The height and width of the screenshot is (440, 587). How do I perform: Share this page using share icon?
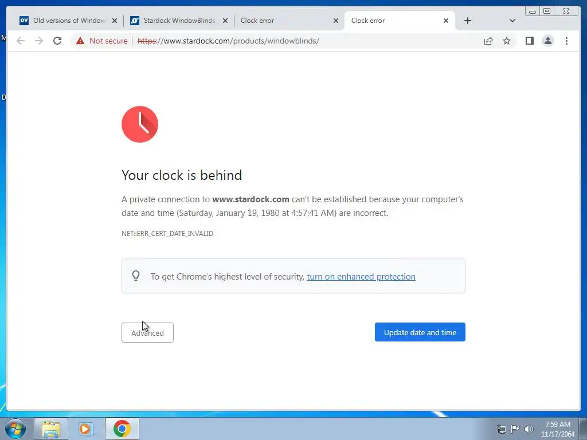pyautogui.click(x=488, y=41)
